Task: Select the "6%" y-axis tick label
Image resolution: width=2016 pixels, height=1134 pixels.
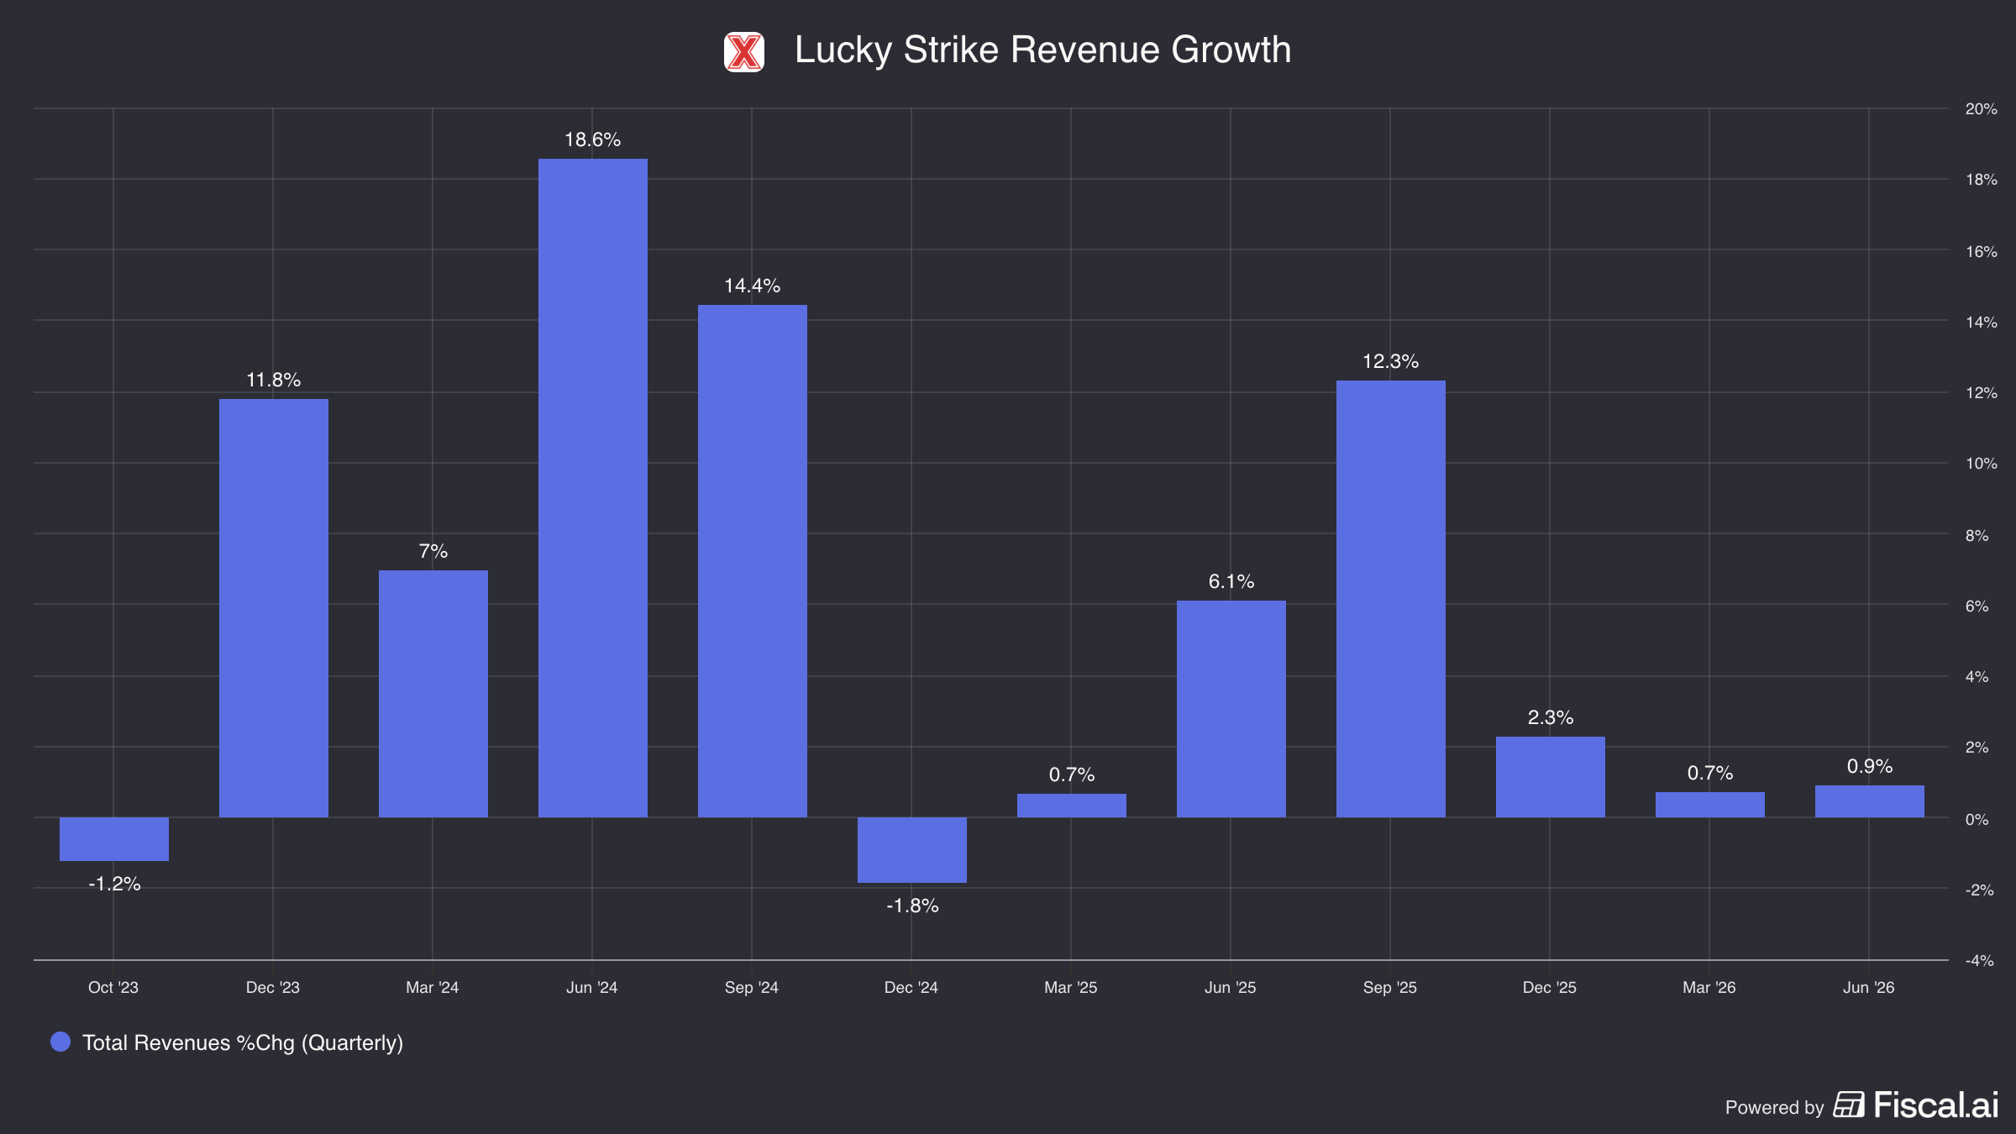Action: click(1977, 606)
